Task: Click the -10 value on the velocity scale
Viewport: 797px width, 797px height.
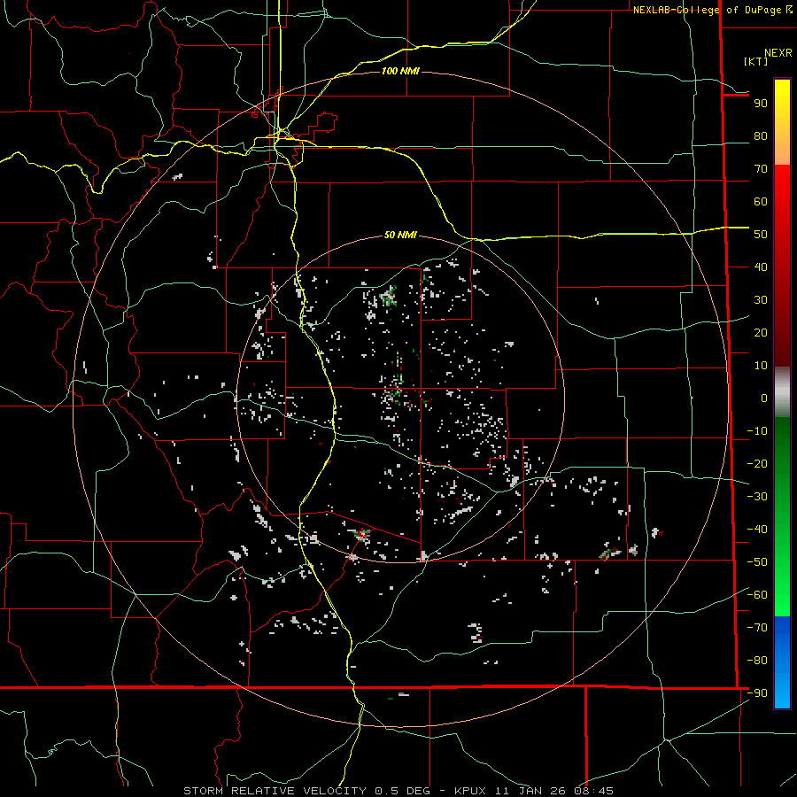Action: click(757, 431)
